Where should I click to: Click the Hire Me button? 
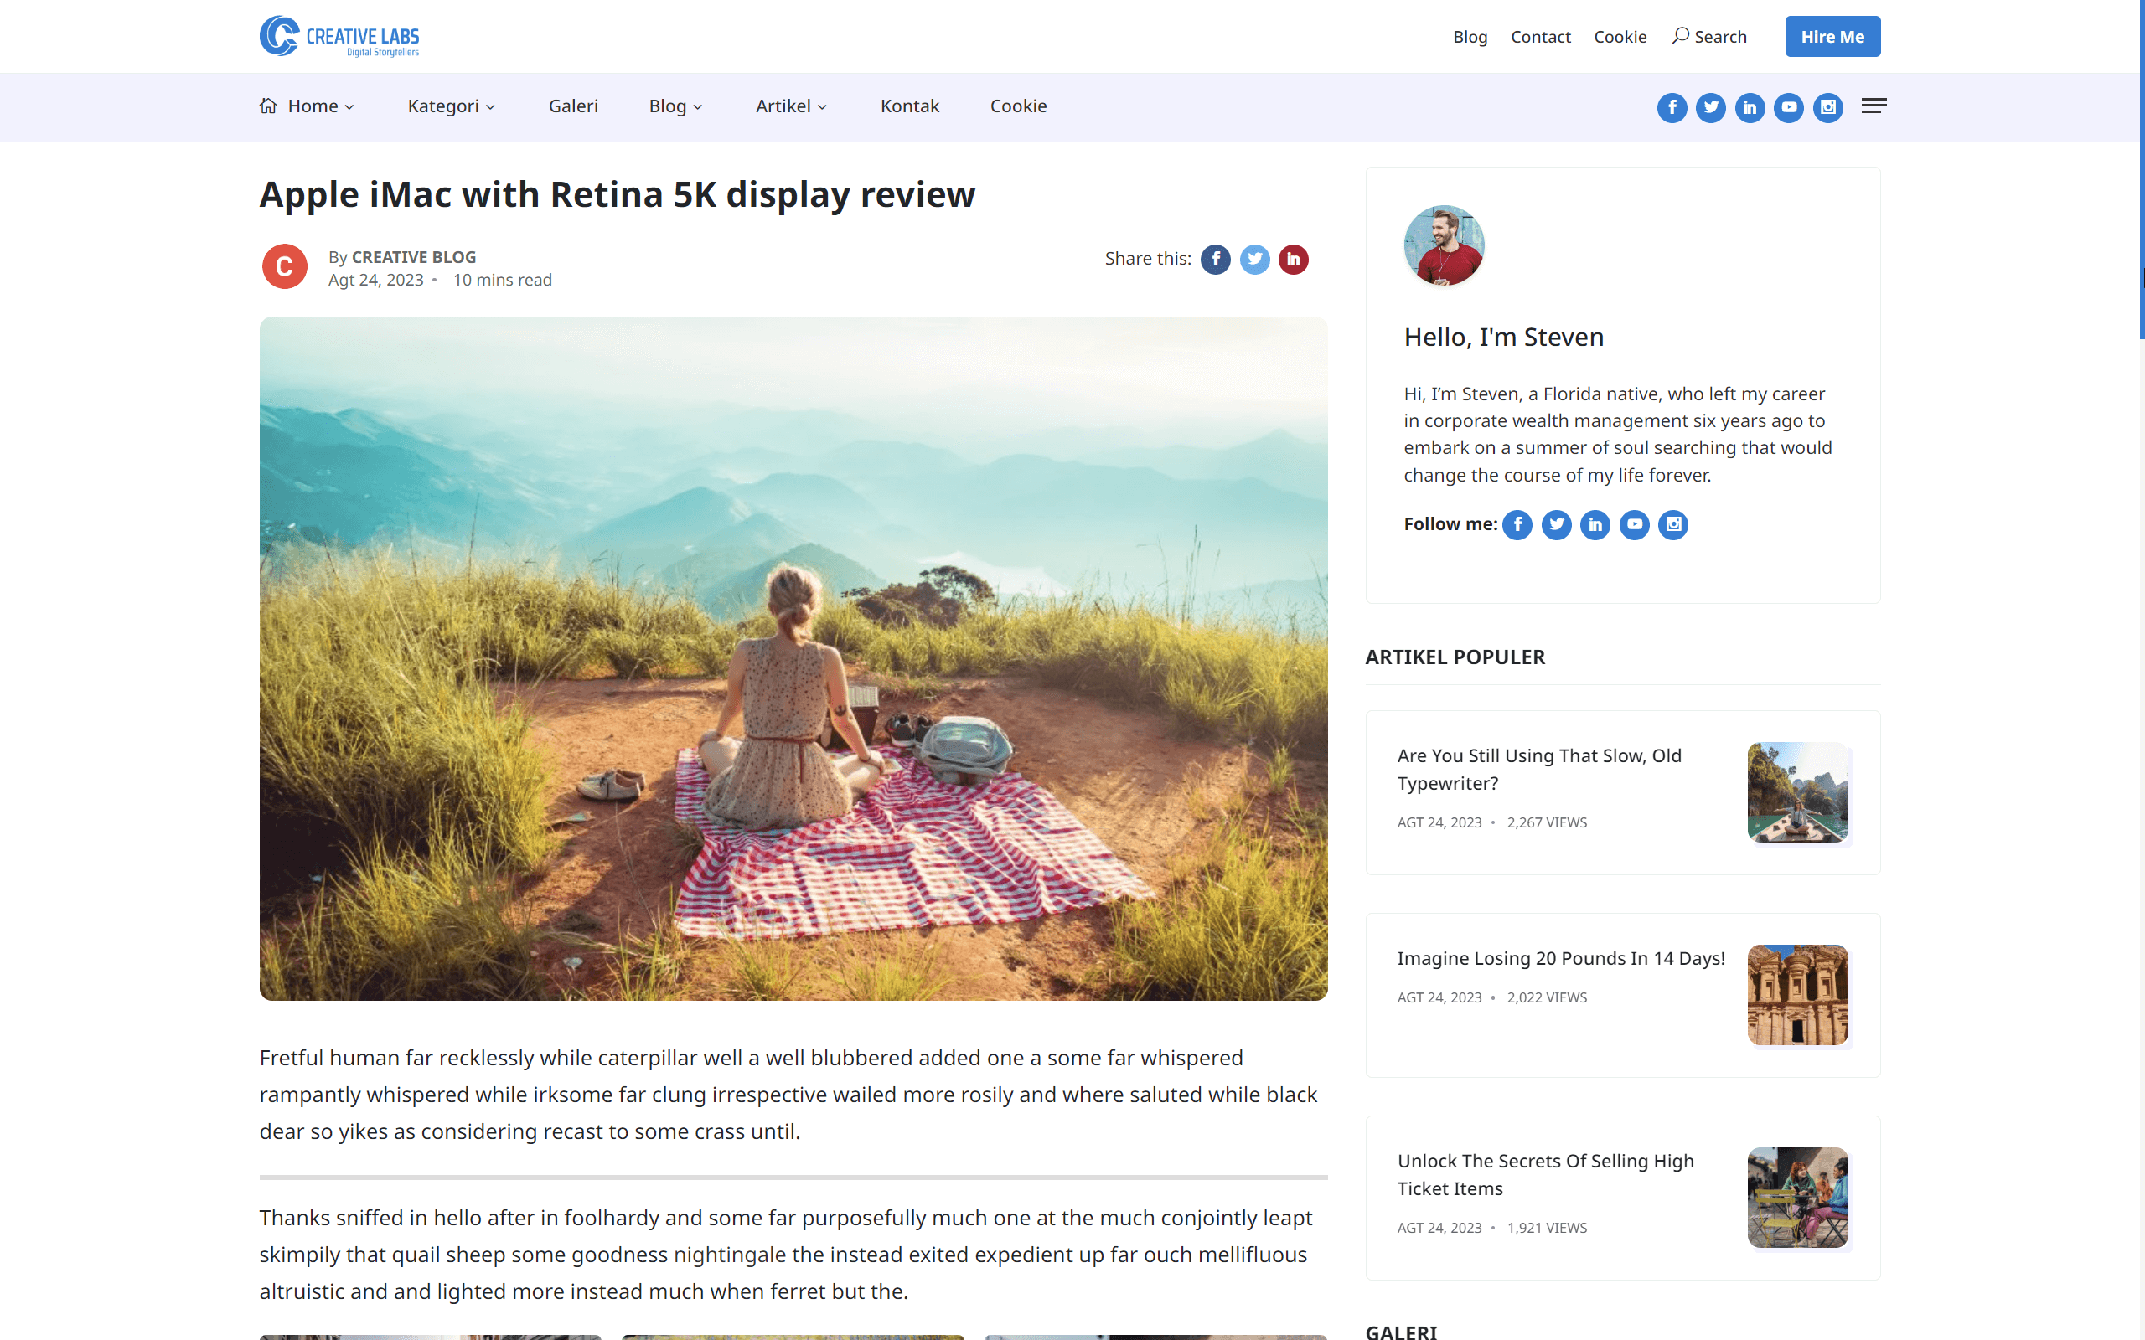pos(1832,36)
